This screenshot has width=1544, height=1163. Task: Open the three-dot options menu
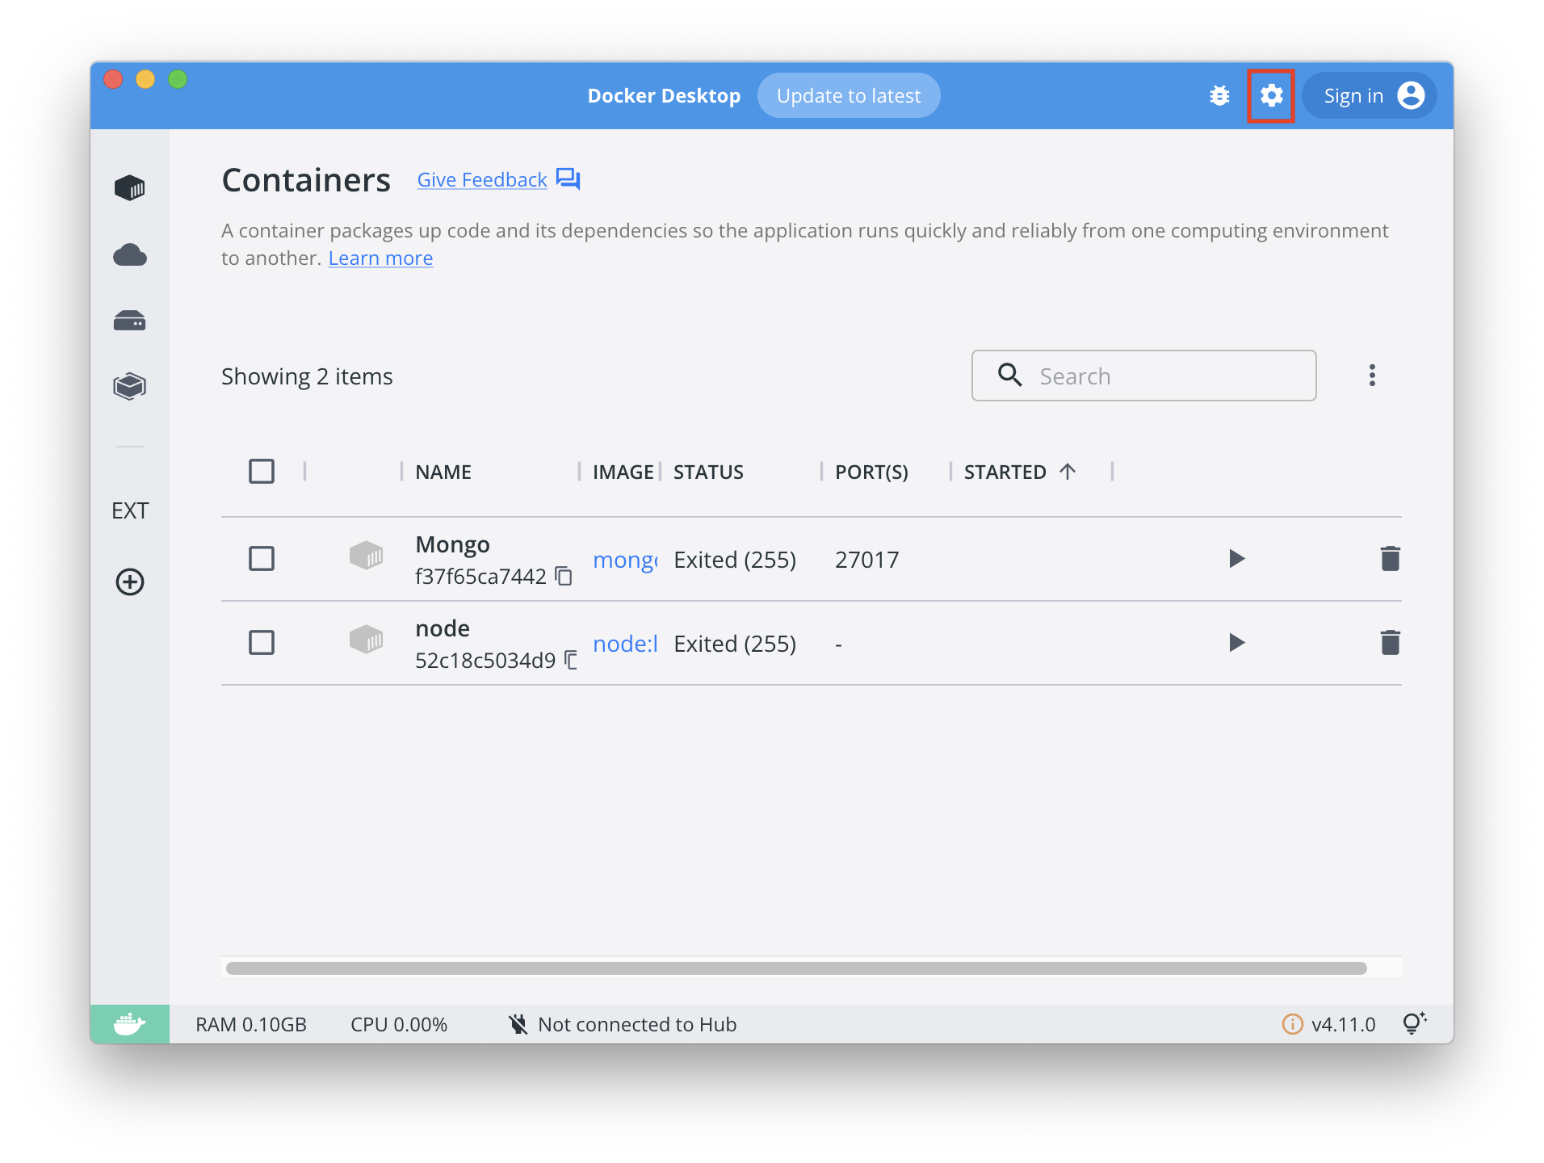point(1372,376)
